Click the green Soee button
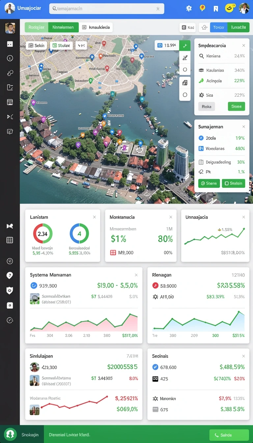The width and height of the screenshot is (253, 443). [x=237, y=106]
